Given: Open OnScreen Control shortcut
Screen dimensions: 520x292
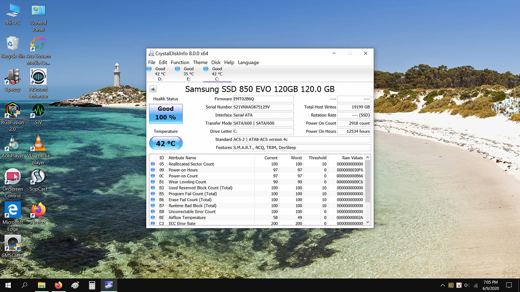Looking at the screenshot, I should click(13, 184).
